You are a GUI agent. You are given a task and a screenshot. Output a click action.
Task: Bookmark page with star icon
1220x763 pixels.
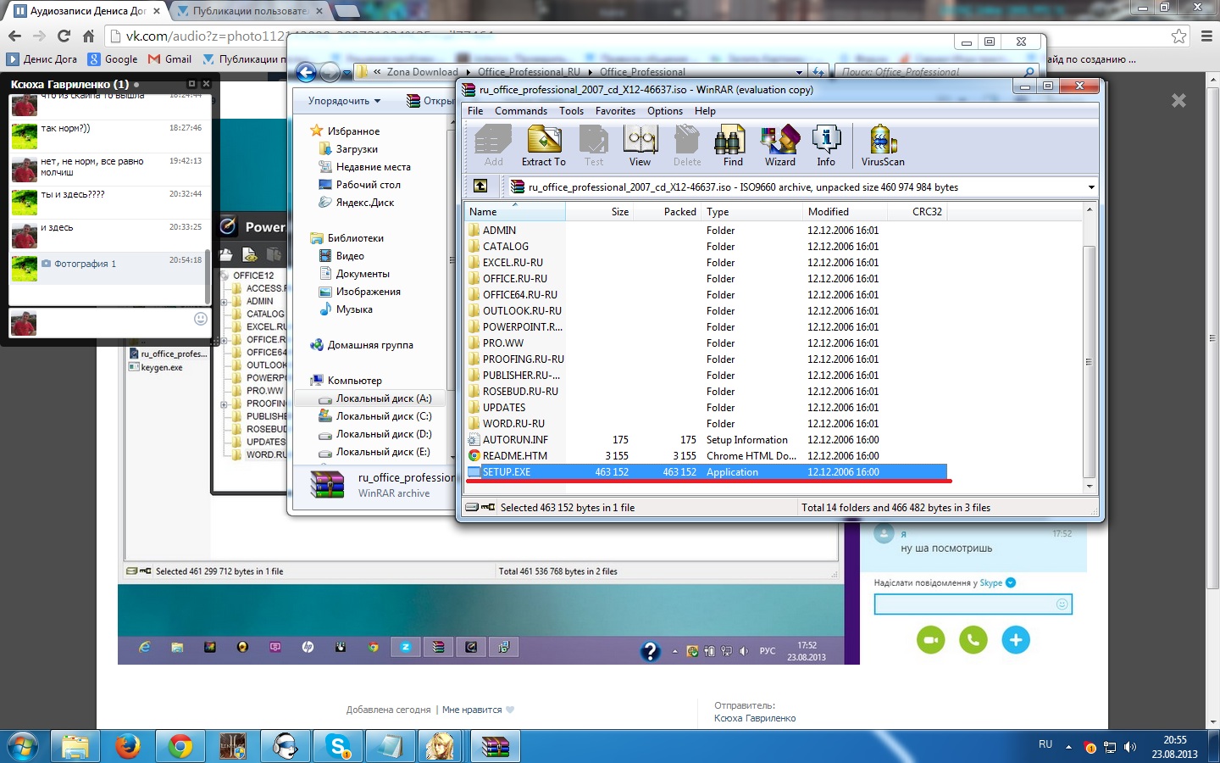(x=1178, y=36)
